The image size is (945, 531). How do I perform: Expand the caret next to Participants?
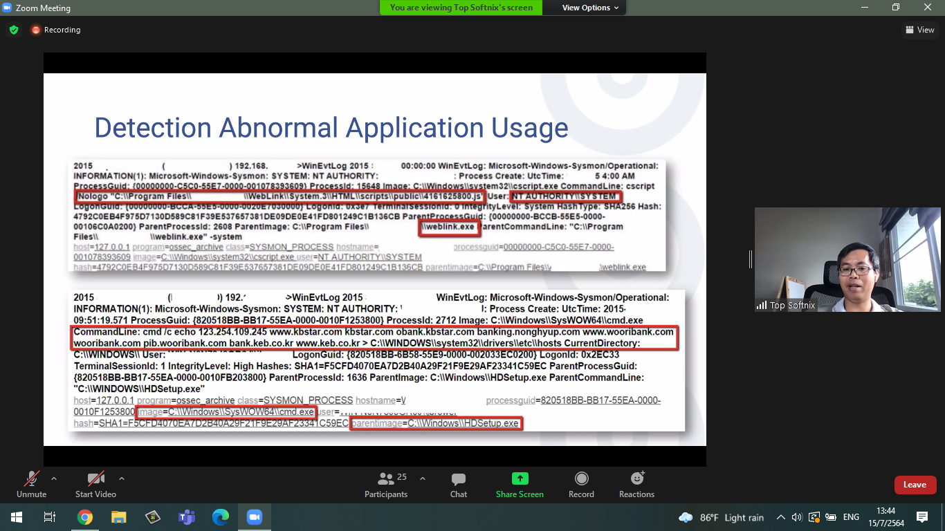pyautogui.click(x=423, y=478)
